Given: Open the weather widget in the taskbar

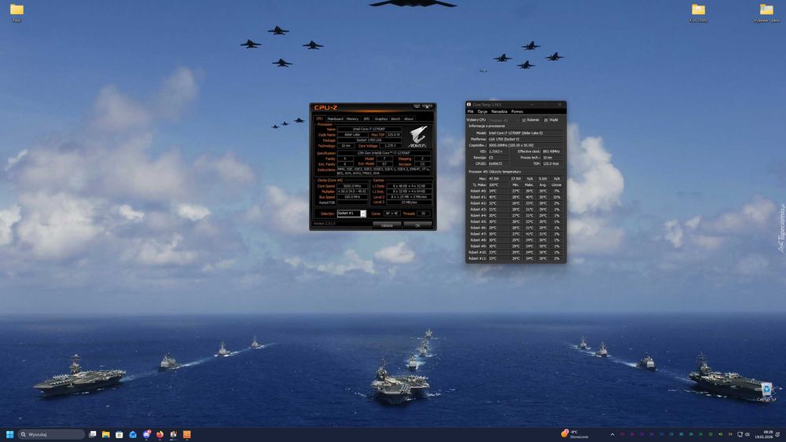Looking at the screenshot, I should pos(575,434).
